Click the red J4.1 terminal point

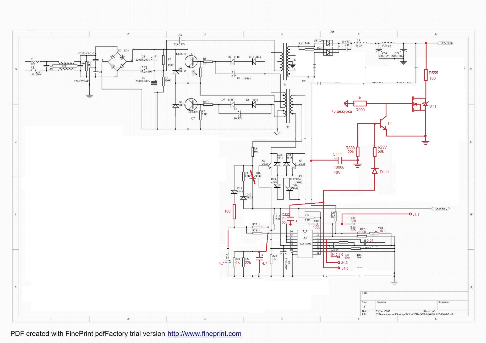(411, 214)
